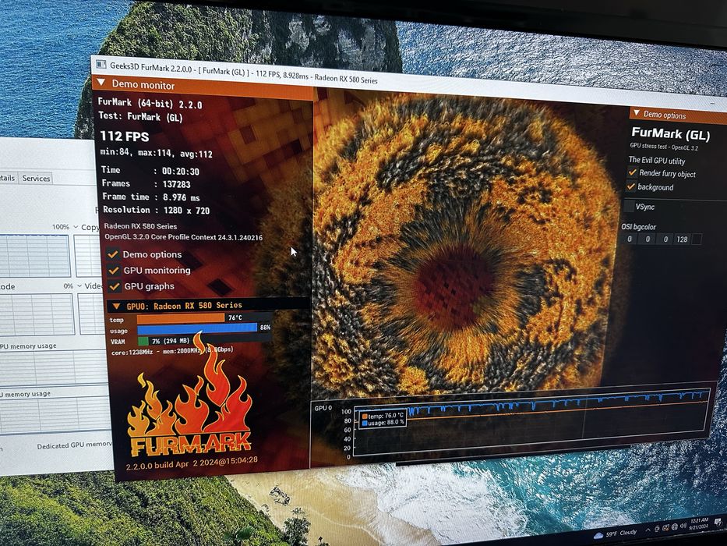Collapse the GPU0 Radeon RX 580 section
This screenshot has width=727, height=546.
[116, 306]
